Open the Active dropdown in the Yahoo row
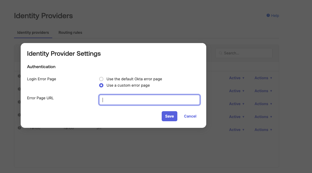Image resolution: width=312 pixels, height=173 pixels. 236,130
